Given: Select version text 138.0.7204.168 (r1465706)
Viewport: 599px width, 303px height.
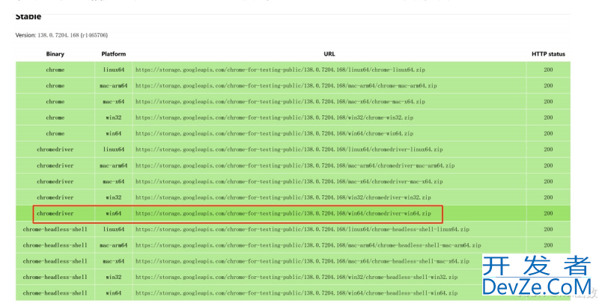Looking at the screenshot, I should pyautogui.click(x=73, y=35).
